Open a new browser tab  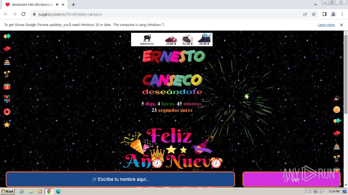coord(73,5)
